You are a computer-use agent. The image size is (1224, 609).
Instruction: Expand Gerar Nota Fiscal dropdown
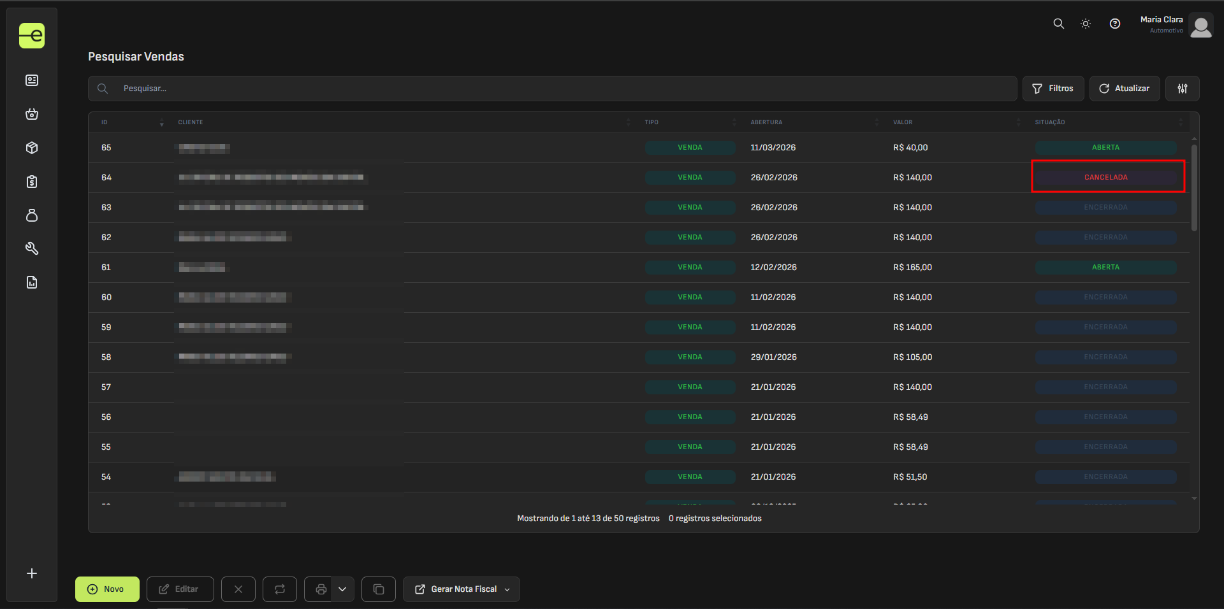pos(507,589)
